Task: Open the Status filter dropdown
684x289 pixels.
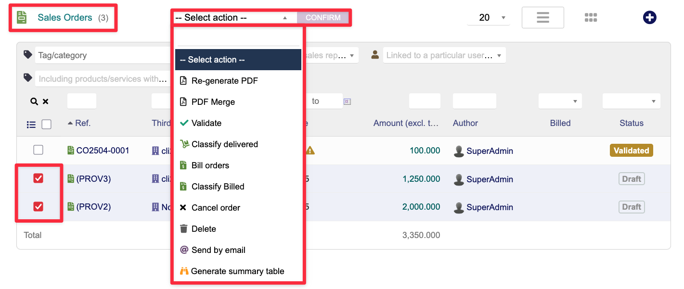Action: pos(631,101)
